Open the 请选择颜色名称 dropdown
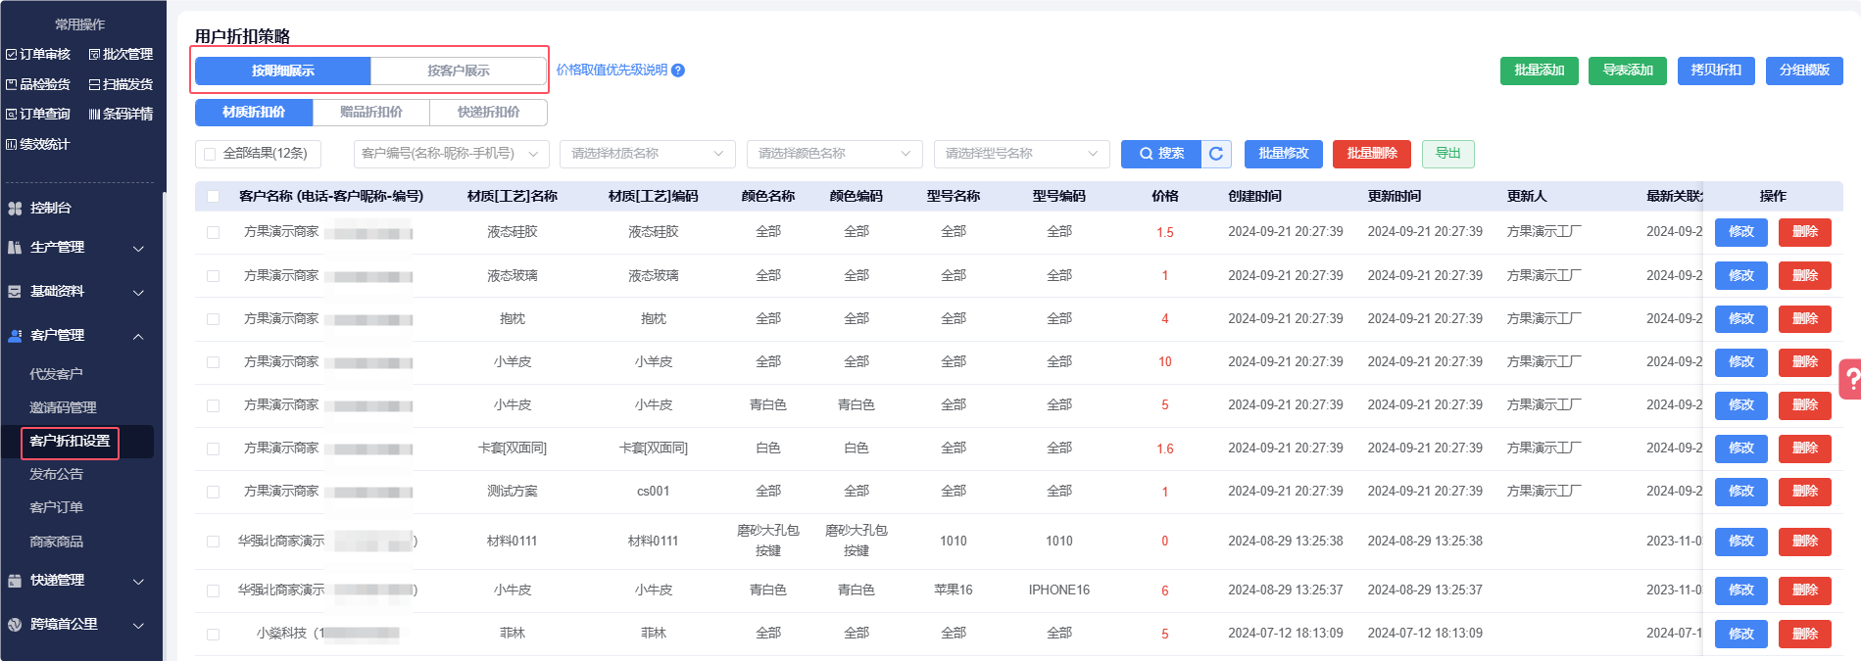The height and width of the screenshot is (661, 1861). coord(834,154)
